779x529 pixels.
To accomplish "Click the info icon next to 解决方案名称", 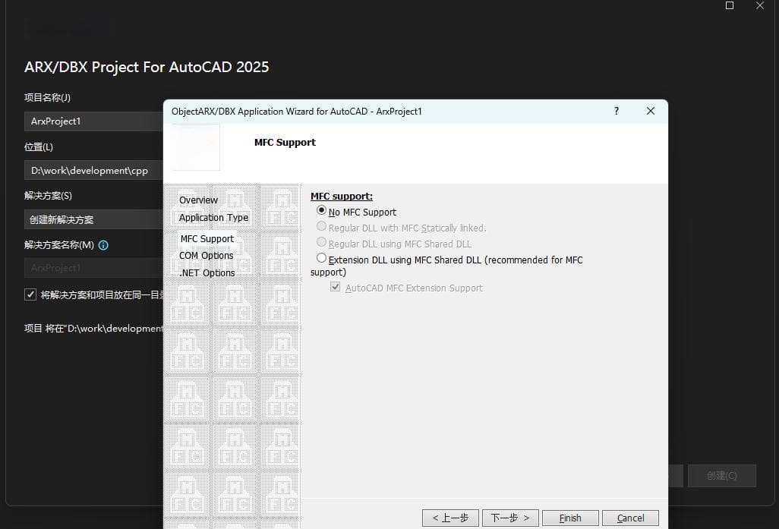I will 103,245.
